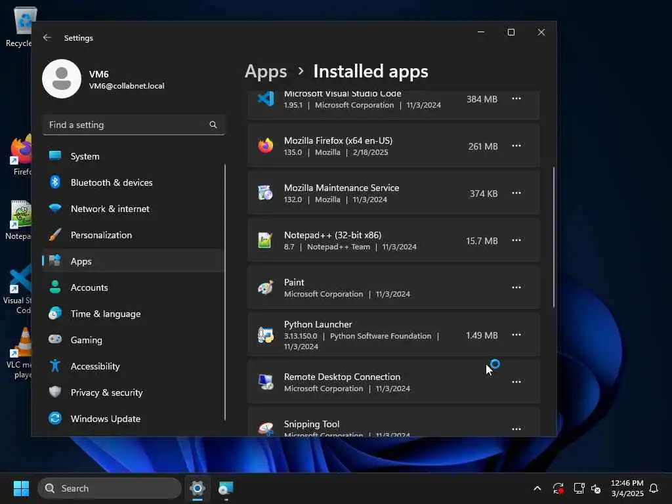Click the System monitor icon in sidebar
The image size is (672, 504).
55,156
